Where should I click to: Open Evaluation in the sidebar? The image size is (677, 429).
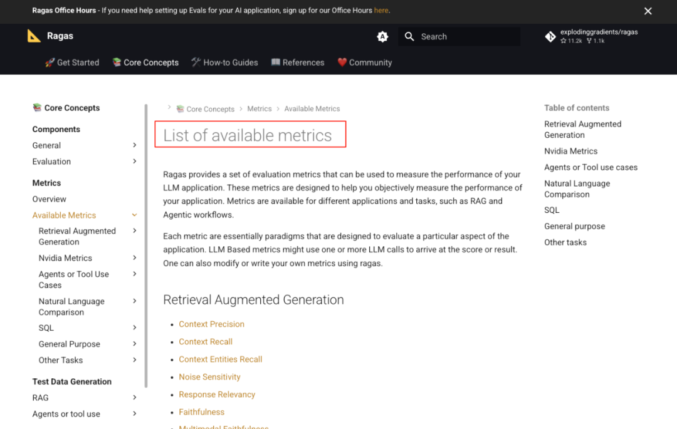pos(51,161)
